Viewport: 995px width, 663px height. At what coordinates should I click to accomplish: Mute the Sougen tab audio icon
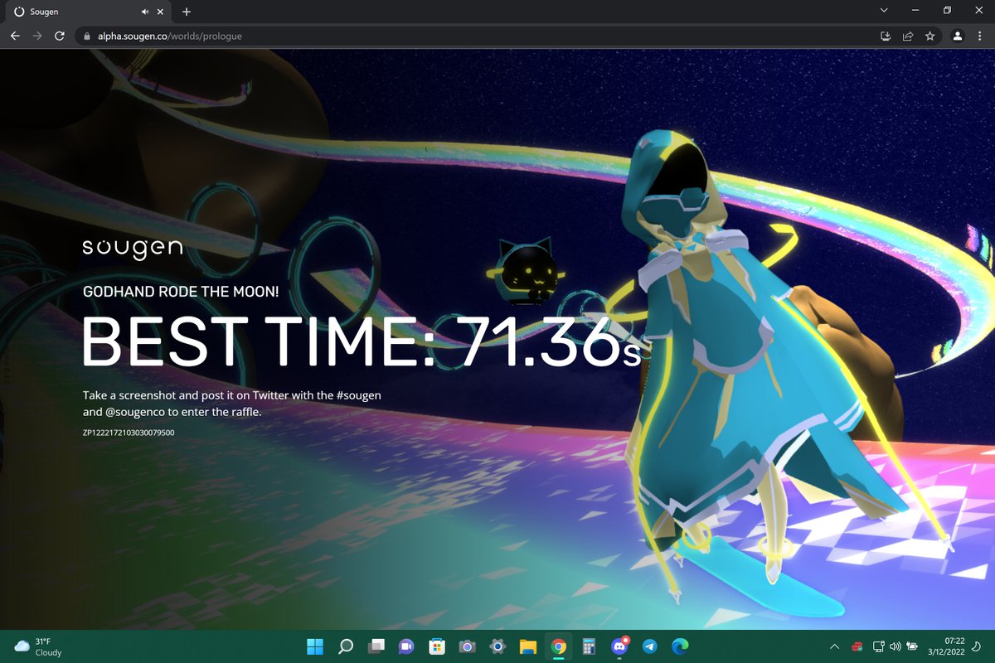point(145,12)
